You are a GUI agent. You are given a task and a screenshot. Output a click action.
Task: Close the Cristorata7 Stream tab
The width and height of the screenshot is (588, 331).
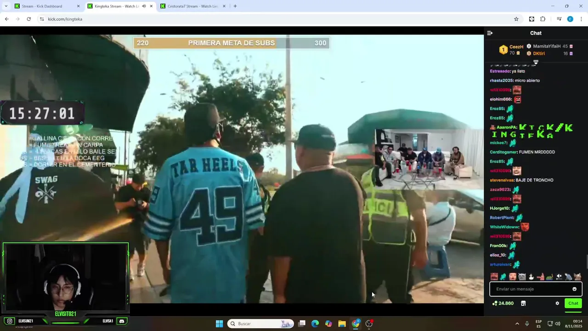[224, 6]
